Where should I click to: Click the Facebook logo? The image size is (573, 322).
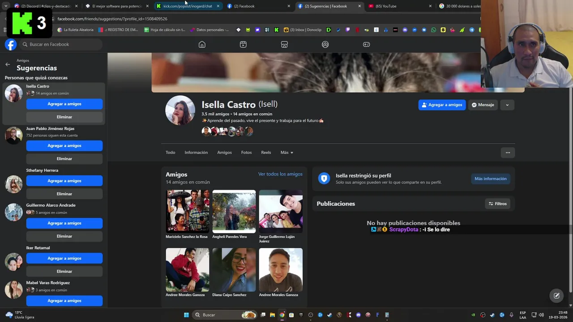point(11,44)
